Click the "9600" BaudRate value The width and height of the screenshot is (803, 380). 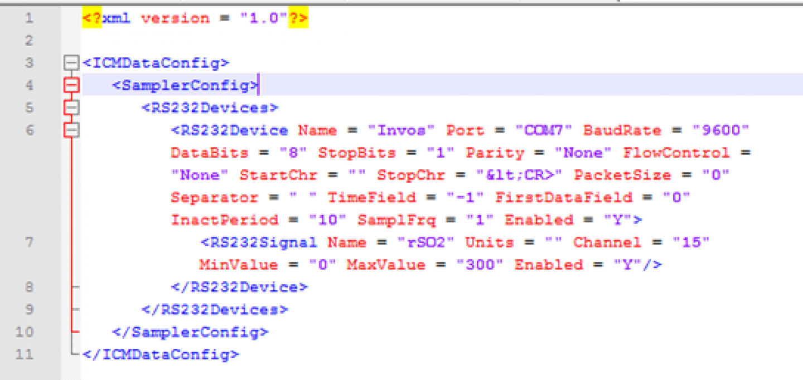click(719, 130)
